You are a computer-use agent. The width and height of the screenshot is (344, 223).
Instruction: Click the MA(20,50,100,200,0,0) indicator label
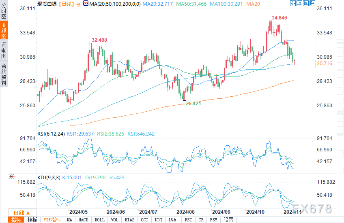coord(115,4)
